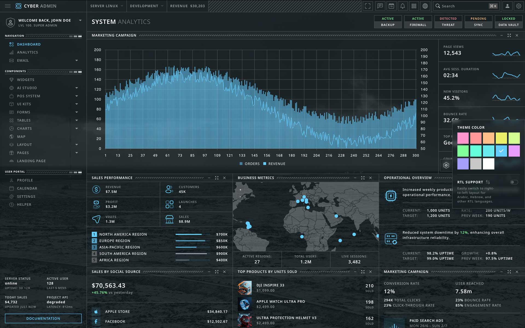Screen dimensions: 525x328
Task: Click the globe language icon
Action: click(425, 6)
